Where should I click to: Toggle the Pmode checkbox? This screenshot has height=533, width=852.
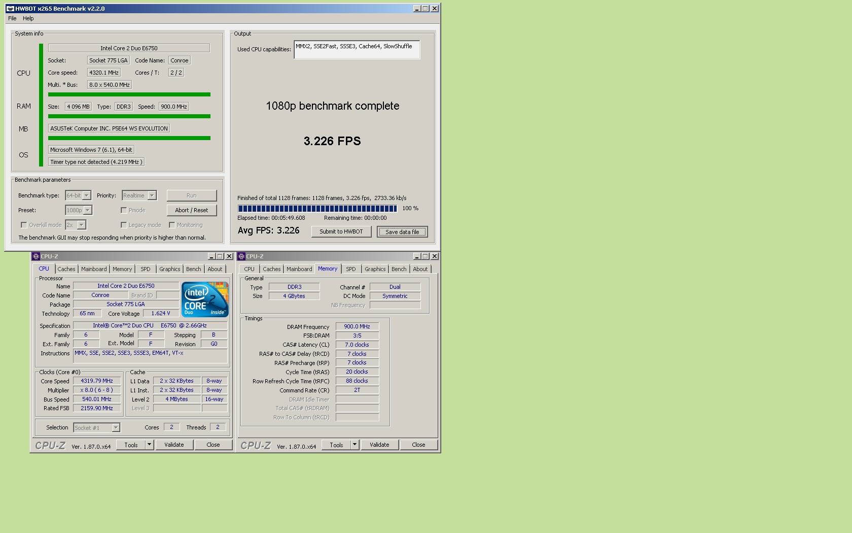(124, 210)
